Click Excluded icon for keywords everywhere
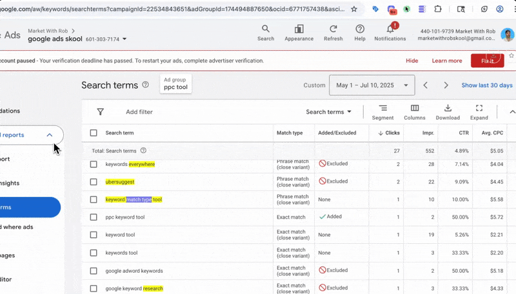 click(322, 163)
